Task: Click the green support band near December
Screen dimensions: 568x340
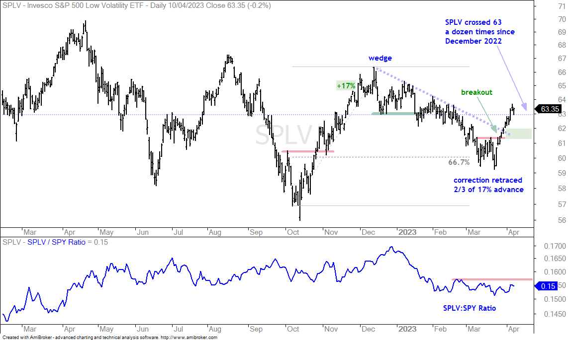Action: (x=394, y=114)
